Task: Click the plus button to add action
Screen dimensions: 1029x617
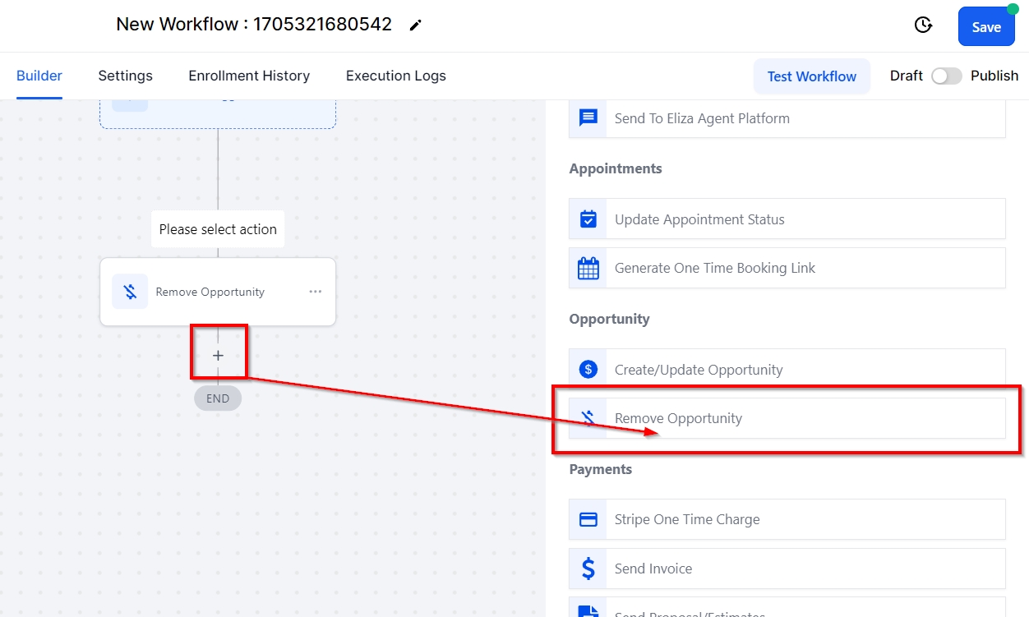Action: 218,356
